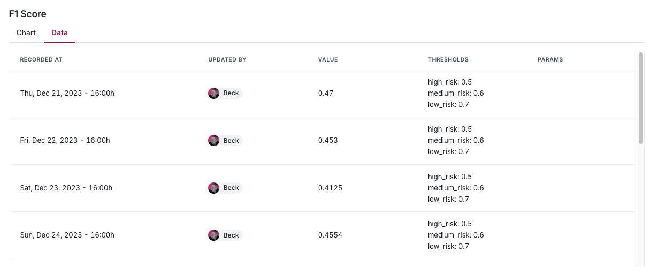Screen dimensions: 651x275
Task: Click the Beck name tag on Dec 22
Action: pos(231,141)
